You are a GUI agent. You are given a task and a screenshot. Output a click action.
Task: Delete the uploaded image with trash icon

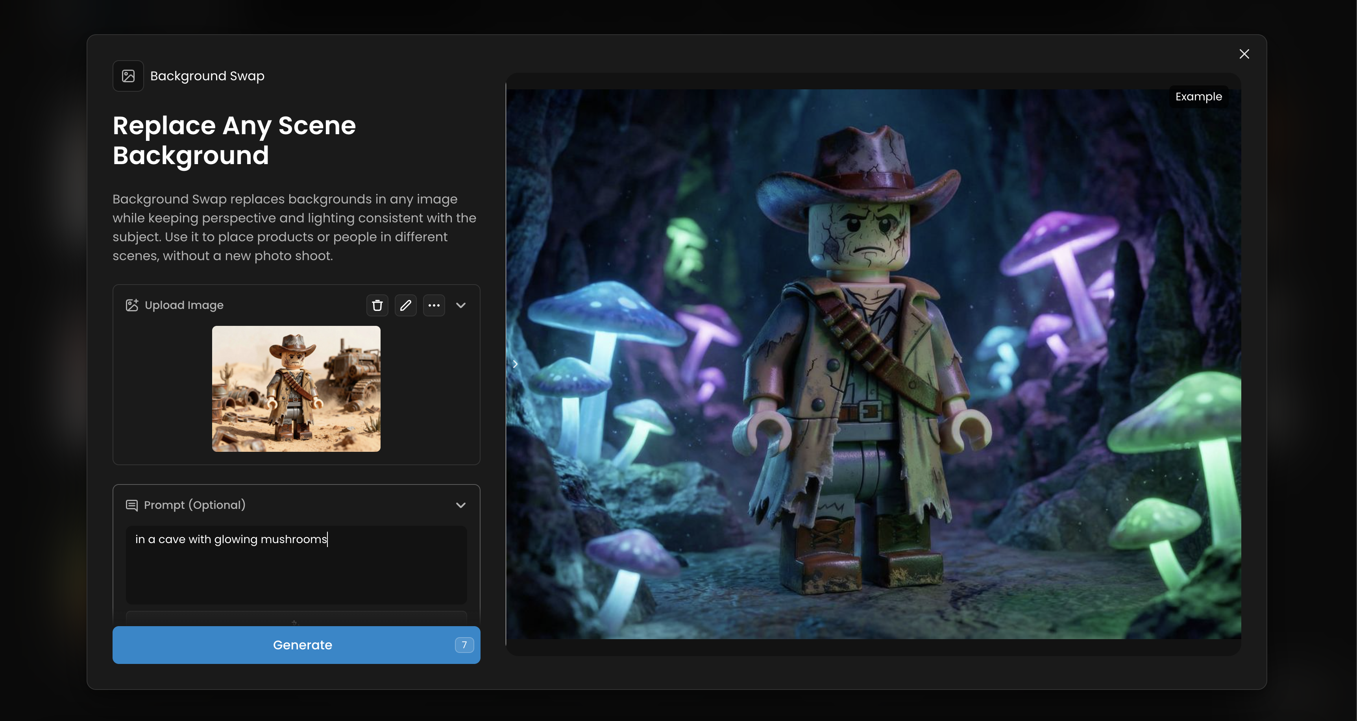377,305
